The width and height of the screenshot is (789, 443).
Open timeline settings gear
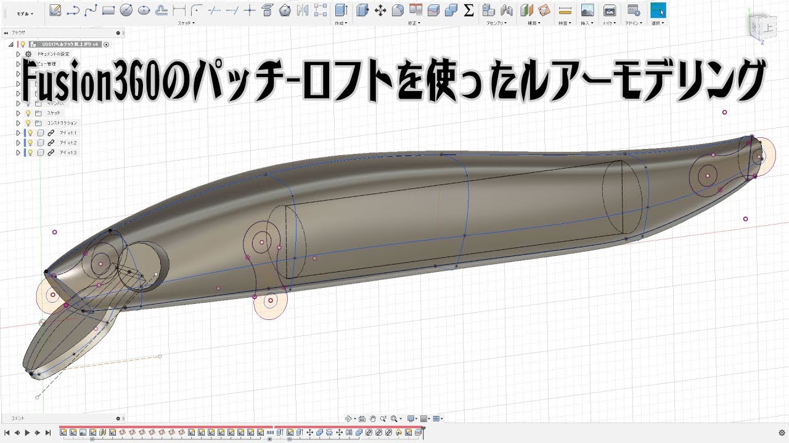click(781, 433)
